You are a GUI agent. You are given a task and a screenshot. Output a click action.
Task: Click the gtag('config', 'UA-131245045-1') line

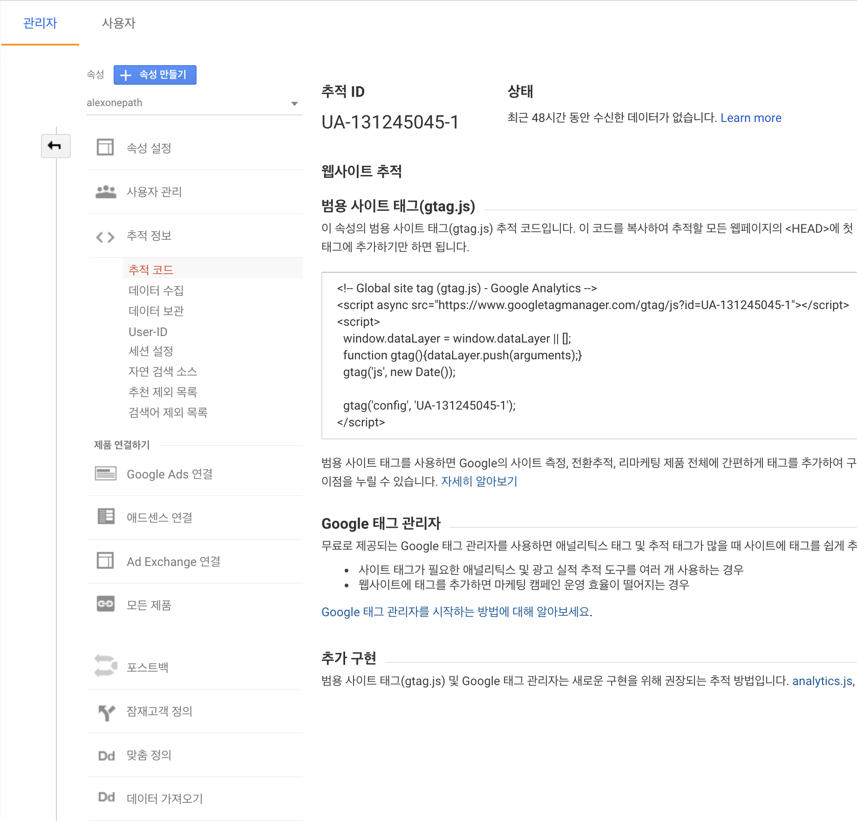tap(429, 405)
